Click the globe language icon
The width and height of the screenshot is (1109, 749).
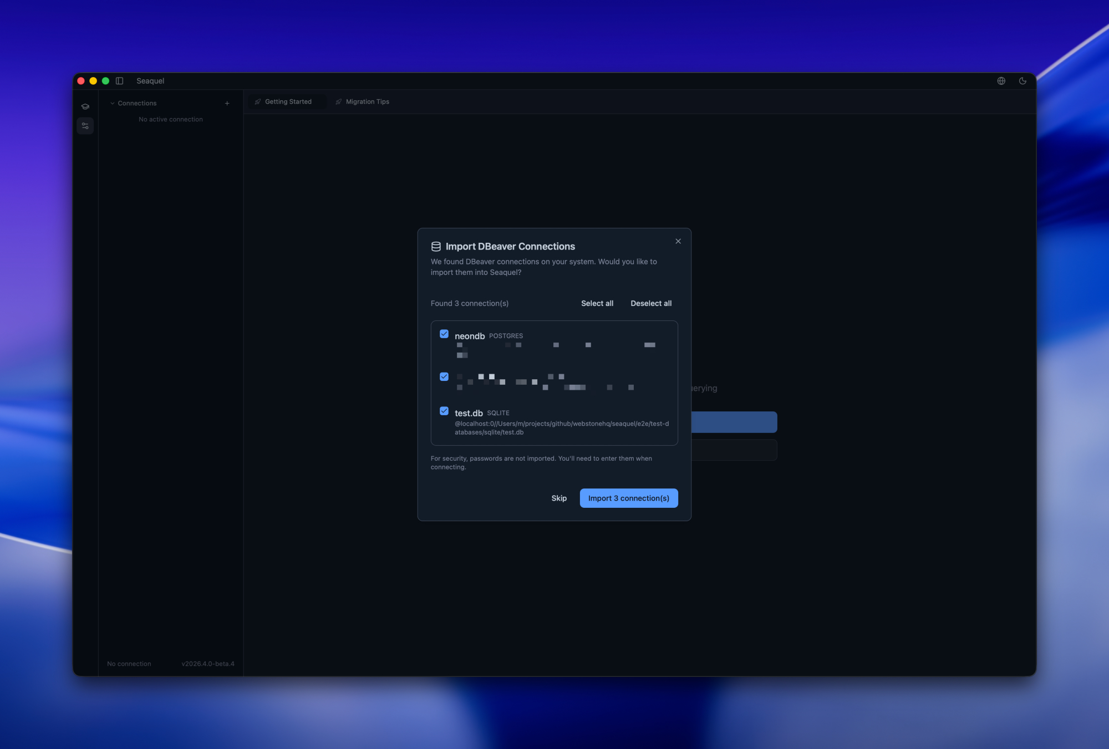click(1001, 81)
